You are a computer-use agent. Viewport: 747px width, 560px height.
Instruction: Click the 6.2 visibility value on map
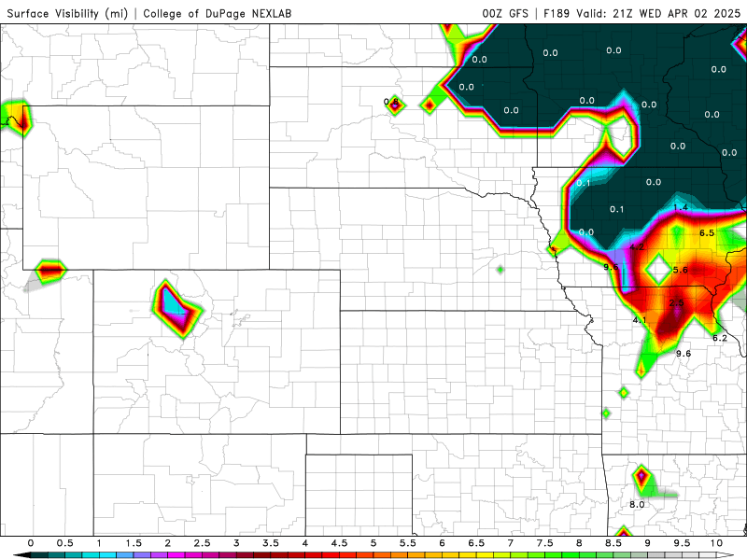click(720, 338)
